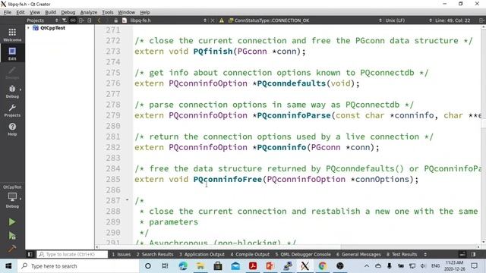Open Microsoft Edge from the taskbar
Viewport: 486px width, 273px height.
(182, 266)
